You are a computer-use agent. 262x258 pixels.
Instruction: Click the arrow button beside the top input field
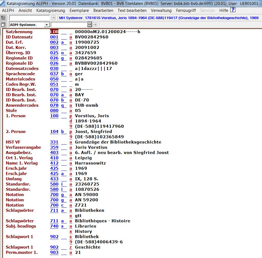tap(53, 18)
